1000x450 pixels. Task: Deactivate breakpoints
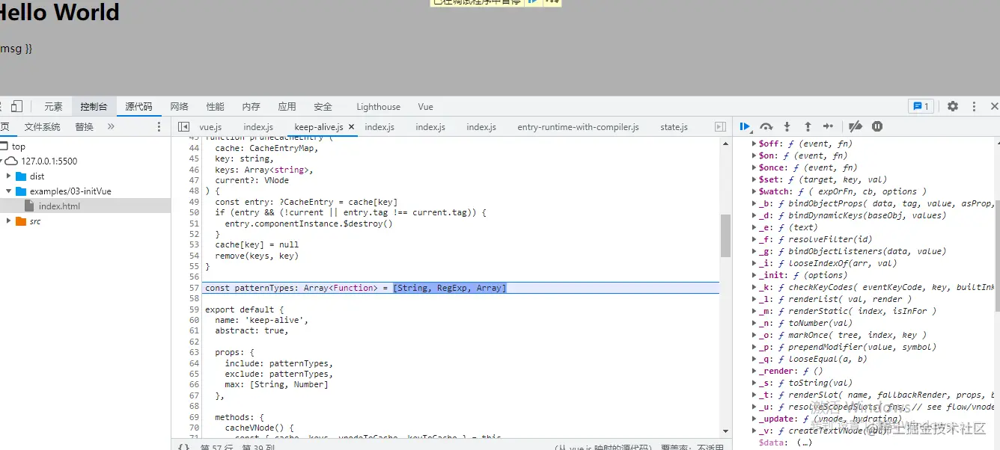[856, 126]
